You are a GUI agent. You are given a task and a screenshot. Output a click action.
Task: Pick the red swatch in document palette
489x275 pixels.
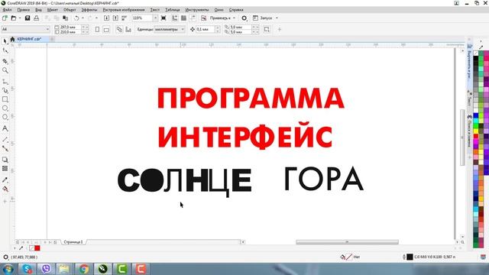(x=37, y=248)
